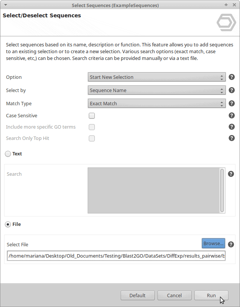The width and height of the screenshot is (240, 307).
Task: Select the Text radio button
Action: 8,154
